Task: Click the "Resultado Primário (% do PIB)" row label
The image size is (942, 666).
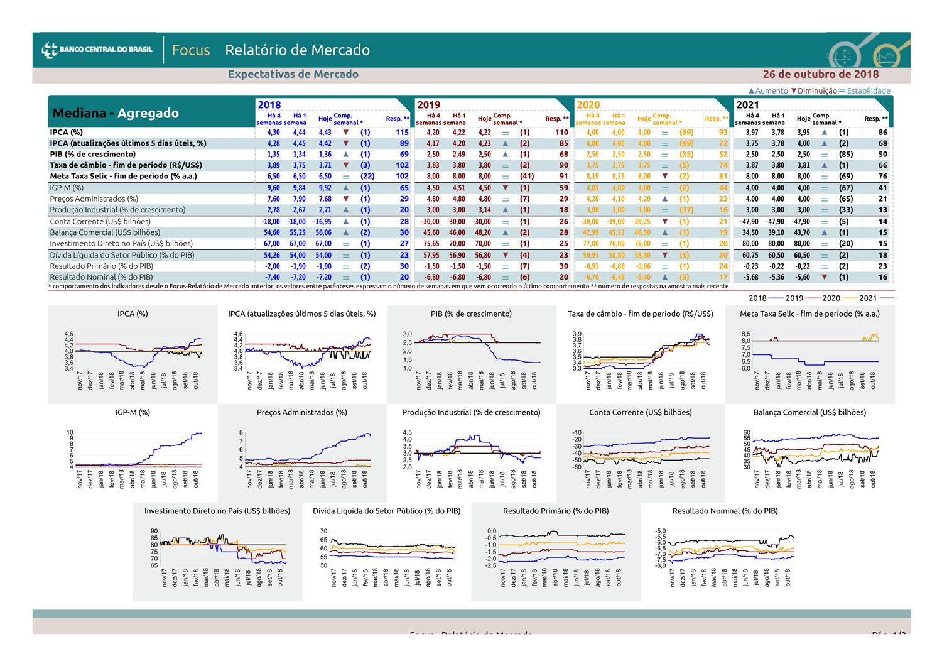Action: click(x=102, y=266)
